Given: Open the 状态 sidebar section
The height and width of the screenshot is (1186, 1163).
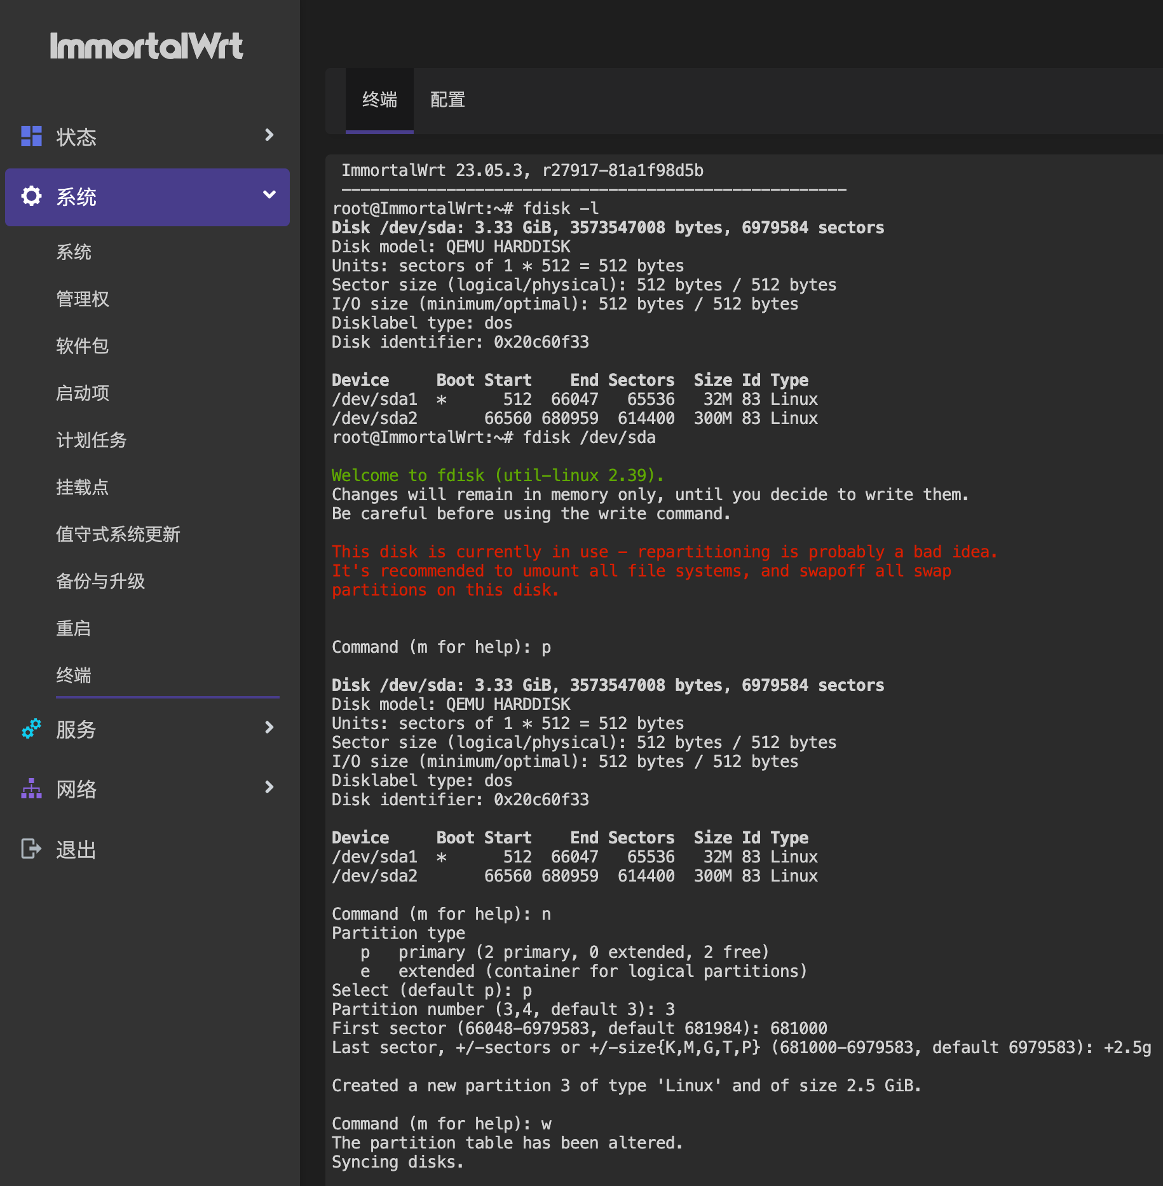Looking at the screenshot, I should pyautogui.click(x=147, y=136).
